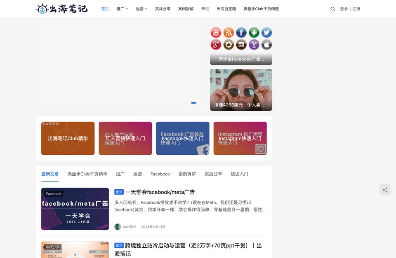Click the orange RSS feed icon
Viewport: 396px width, 258px height.
[229, 33]
